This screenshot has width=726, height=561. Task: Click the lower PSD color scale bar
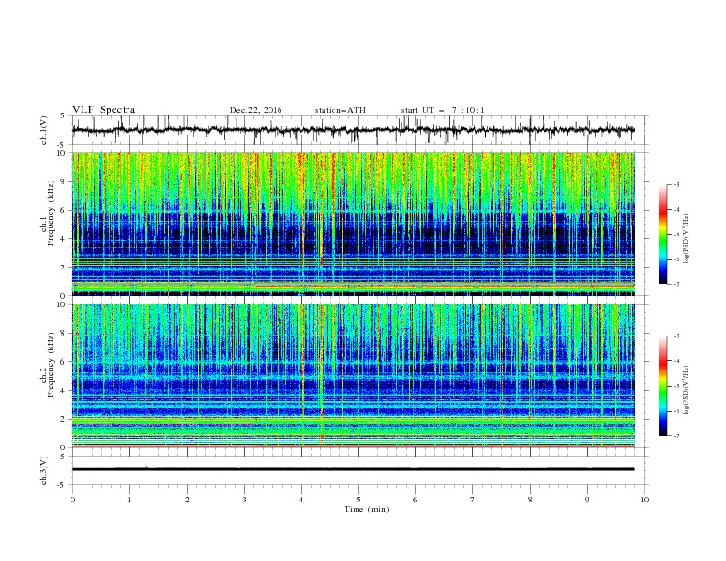click(663, 386)
